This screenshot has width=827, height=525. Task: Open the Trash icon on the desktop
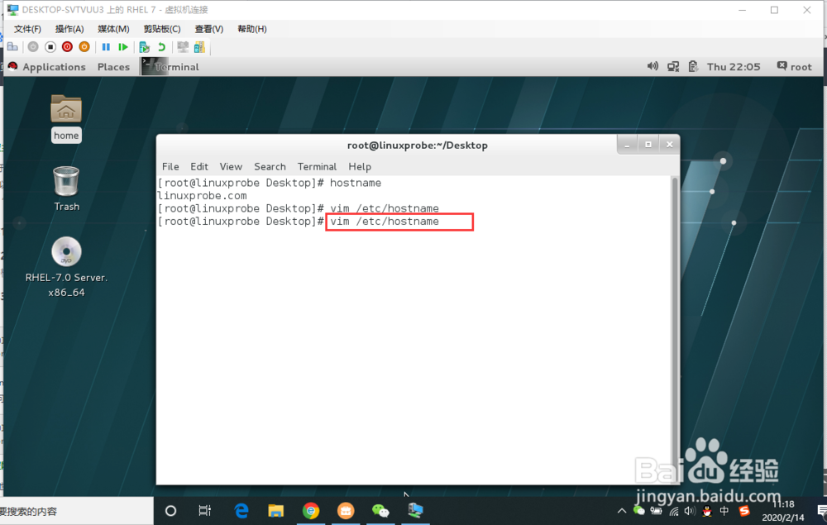point(66,180)
